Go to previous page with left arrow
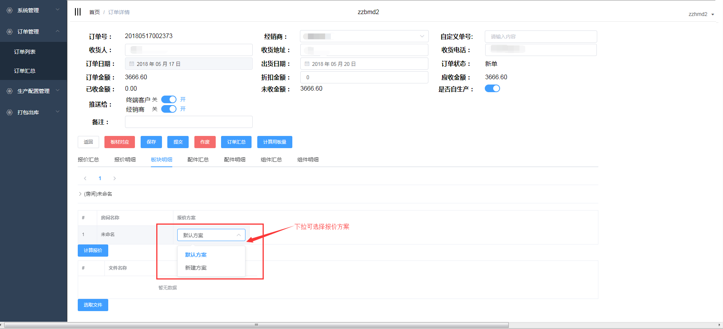 [85, 178]
